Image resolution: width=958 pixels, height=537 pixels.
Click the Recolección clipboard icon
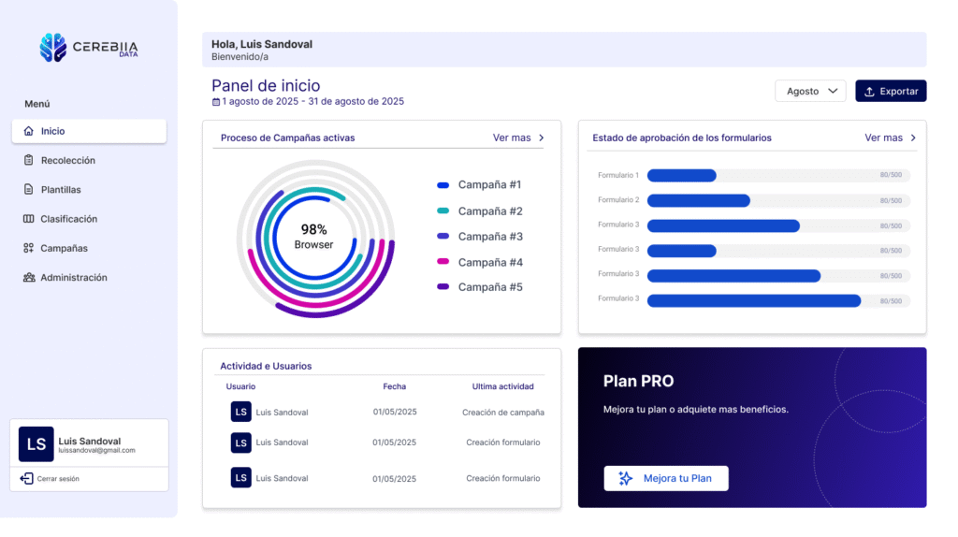28,160
